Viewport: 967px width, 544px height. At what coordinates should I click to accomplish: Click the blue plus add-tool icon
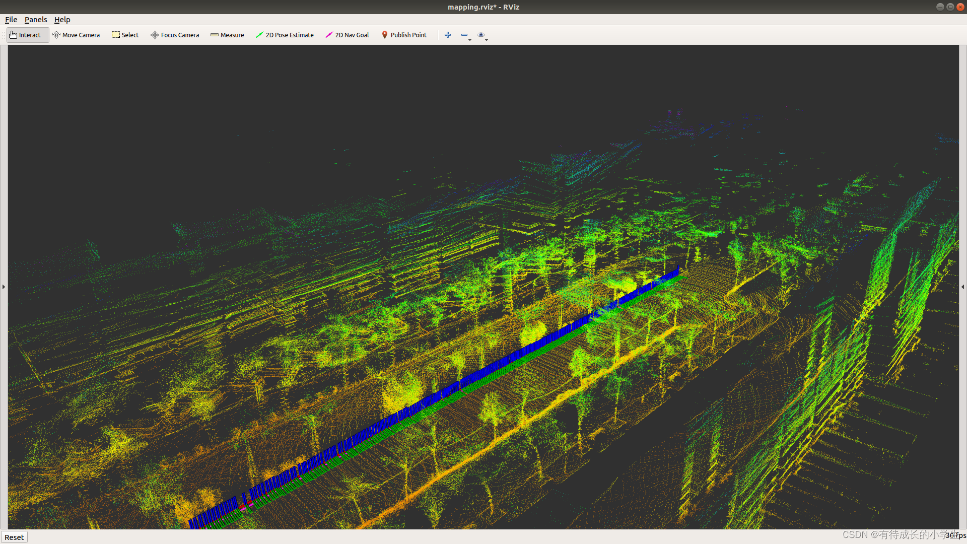[x=447, y=35]
